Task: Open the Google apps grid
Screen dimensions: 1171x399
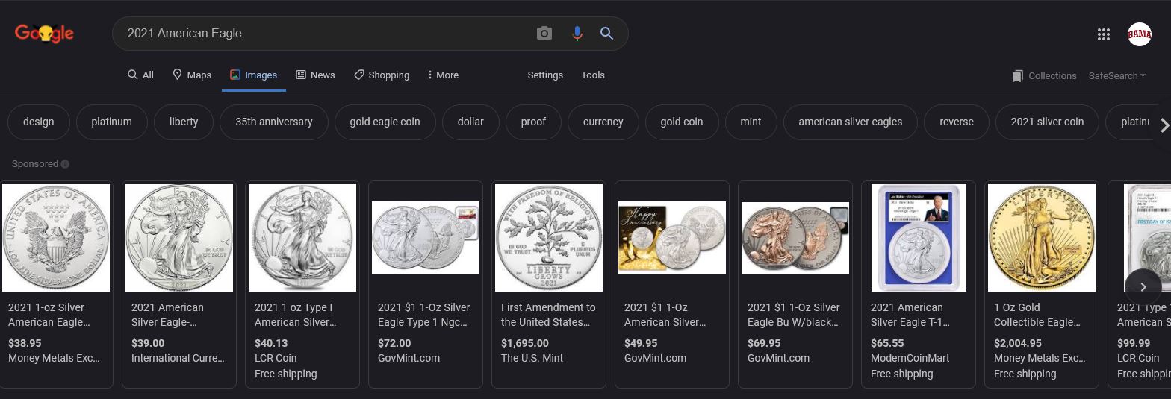Action: (1104, 34)
